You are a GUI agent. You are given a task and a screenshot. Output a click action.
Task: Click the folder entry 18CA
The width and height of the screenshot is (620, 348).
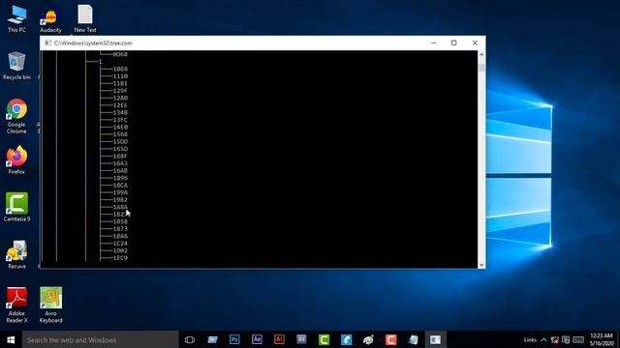tap(120, 186)
